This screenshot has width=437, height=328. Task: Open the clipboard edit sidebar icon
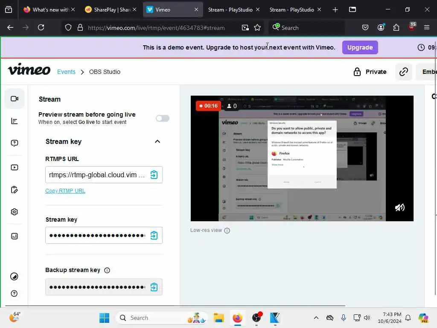[x=14, y=190]
